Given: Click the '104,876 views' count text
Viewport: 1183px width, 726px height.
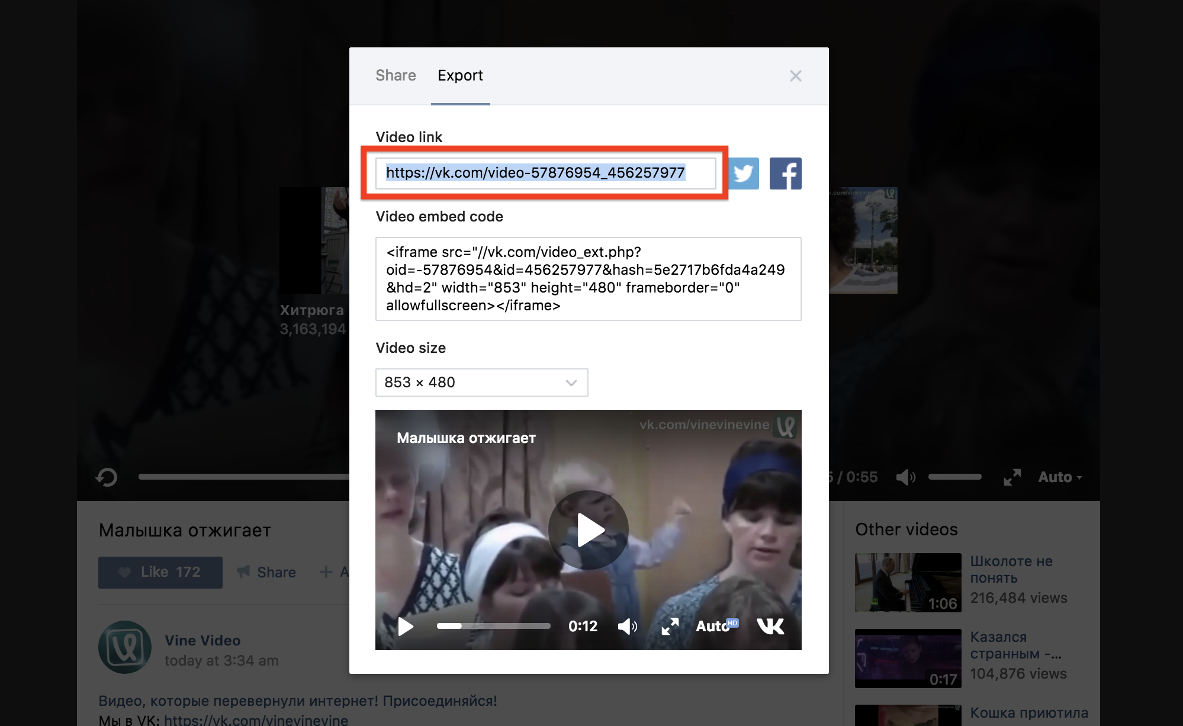Looking at the screenshot, I should click(x=1018, y=674).
